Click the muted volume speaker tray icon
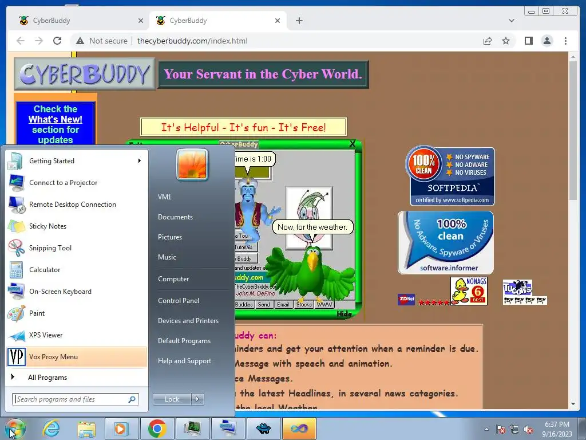 528,429
